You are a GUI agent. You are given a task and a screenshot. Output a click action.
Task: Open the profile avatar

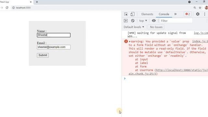[206, 7]
